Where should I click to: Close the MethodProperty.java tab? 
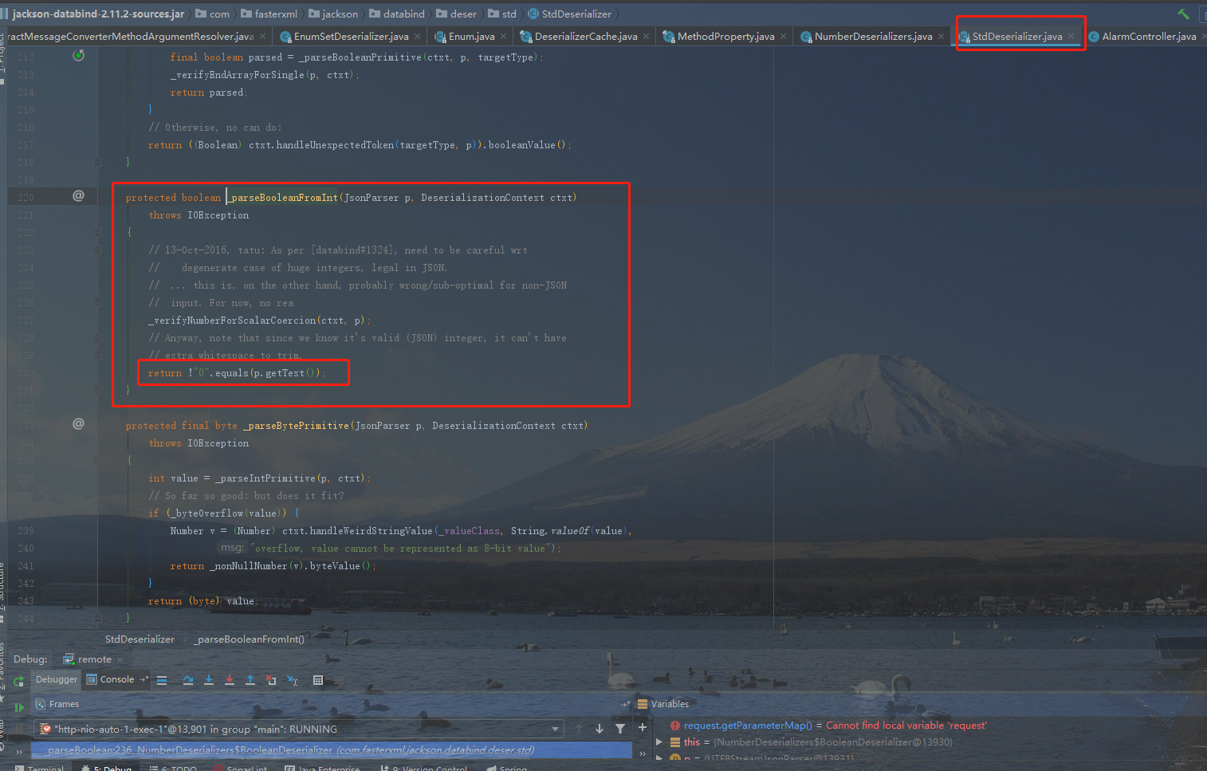783,36
